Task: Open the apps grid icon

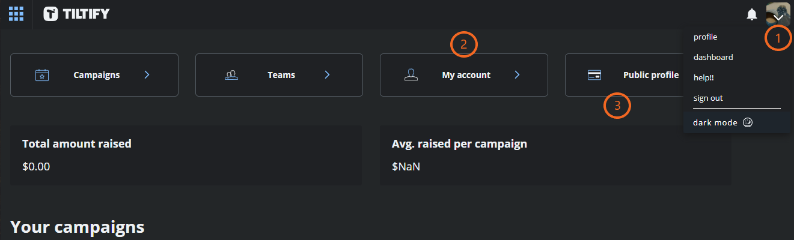Action: point(16,14)
